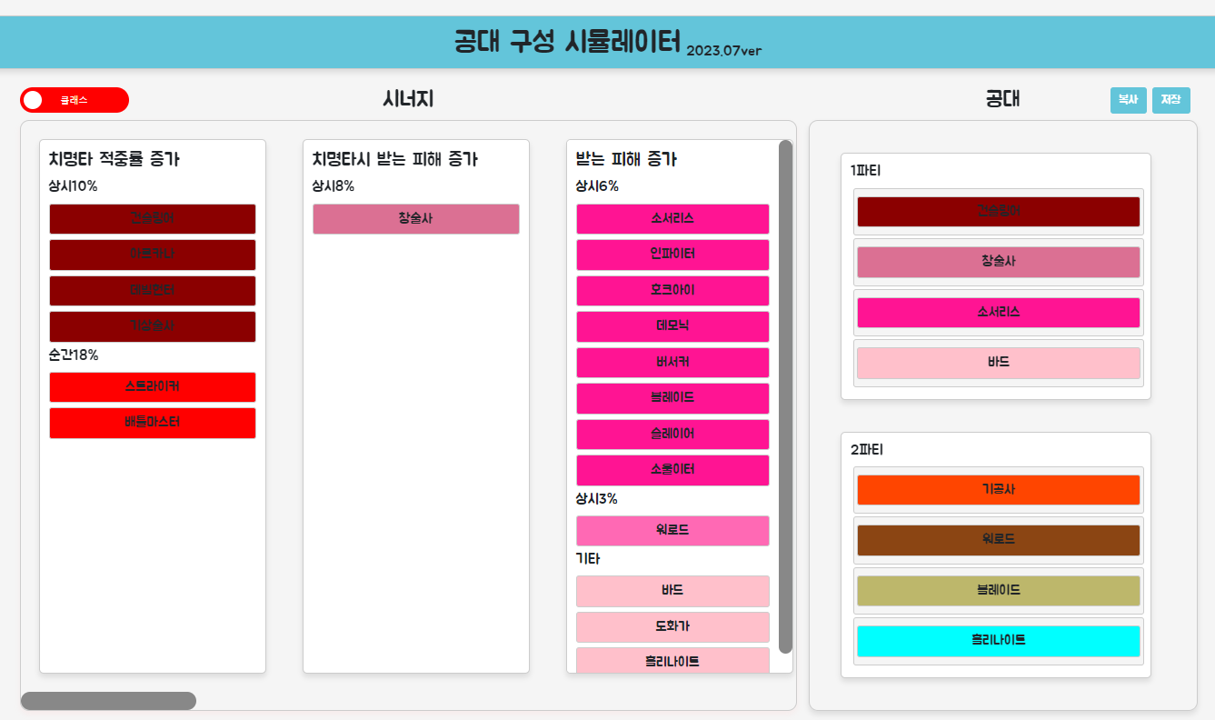The width and height of the screenshot is (1215, 720).
Task: Click the 복사 button
Action: [1128, 100]
